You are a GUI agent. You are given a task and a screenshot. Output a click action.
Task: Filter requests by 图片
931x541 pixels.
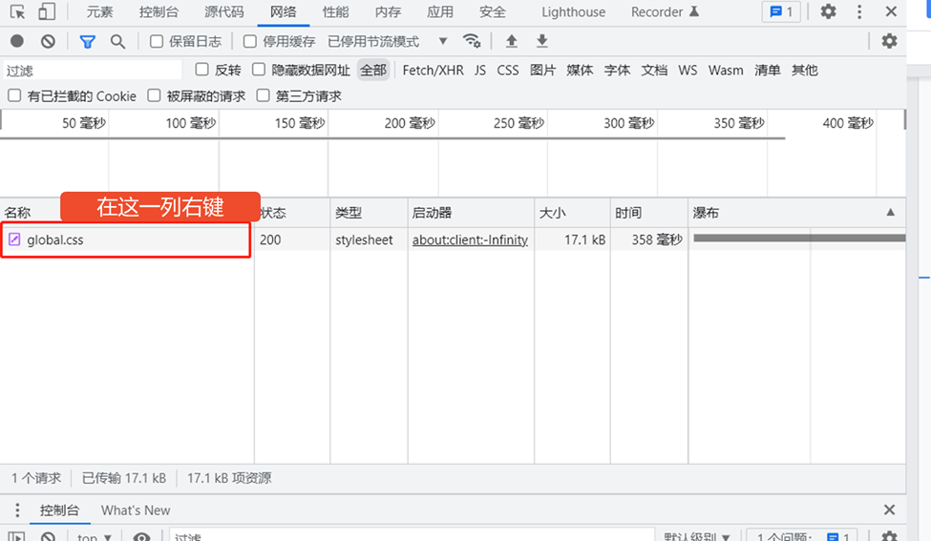click(542, 70)
